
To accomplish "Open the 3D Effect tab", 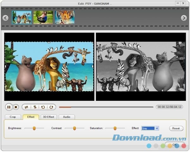I will click(x=48, y=117).
